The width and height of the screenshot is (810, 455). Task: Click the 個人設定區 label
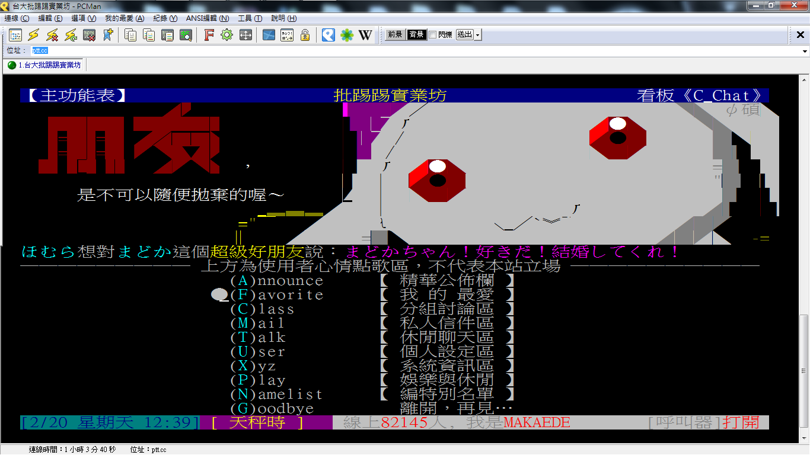point(447,352)
